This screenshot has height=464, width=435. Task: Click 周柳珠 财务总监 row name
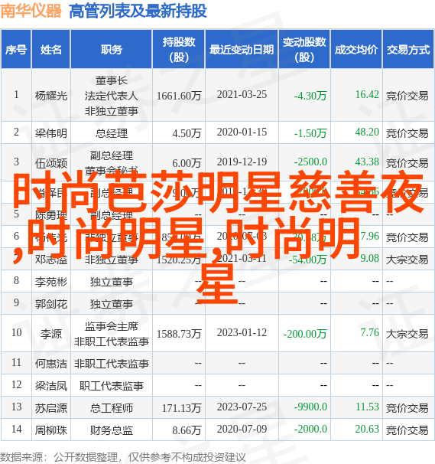coord(50,430)
